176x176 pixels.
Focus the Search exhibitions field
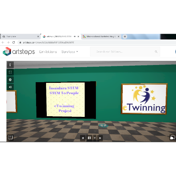[x=125, y=52]
